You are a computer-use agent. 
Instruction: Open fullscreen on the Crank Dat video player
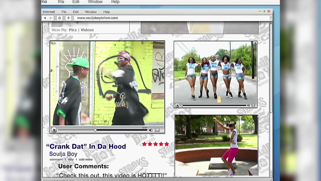pos(157,130)
